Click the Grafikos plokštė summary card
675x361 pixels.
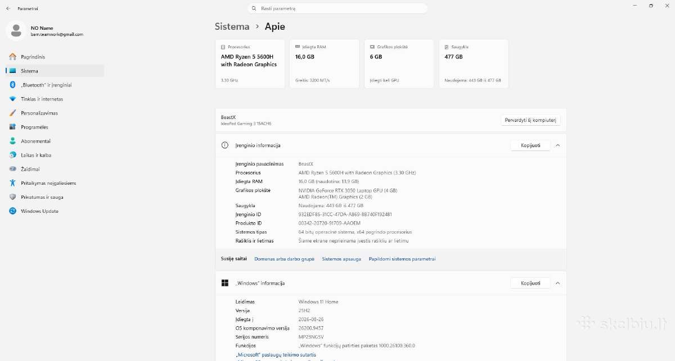click(x=399, y=63)
